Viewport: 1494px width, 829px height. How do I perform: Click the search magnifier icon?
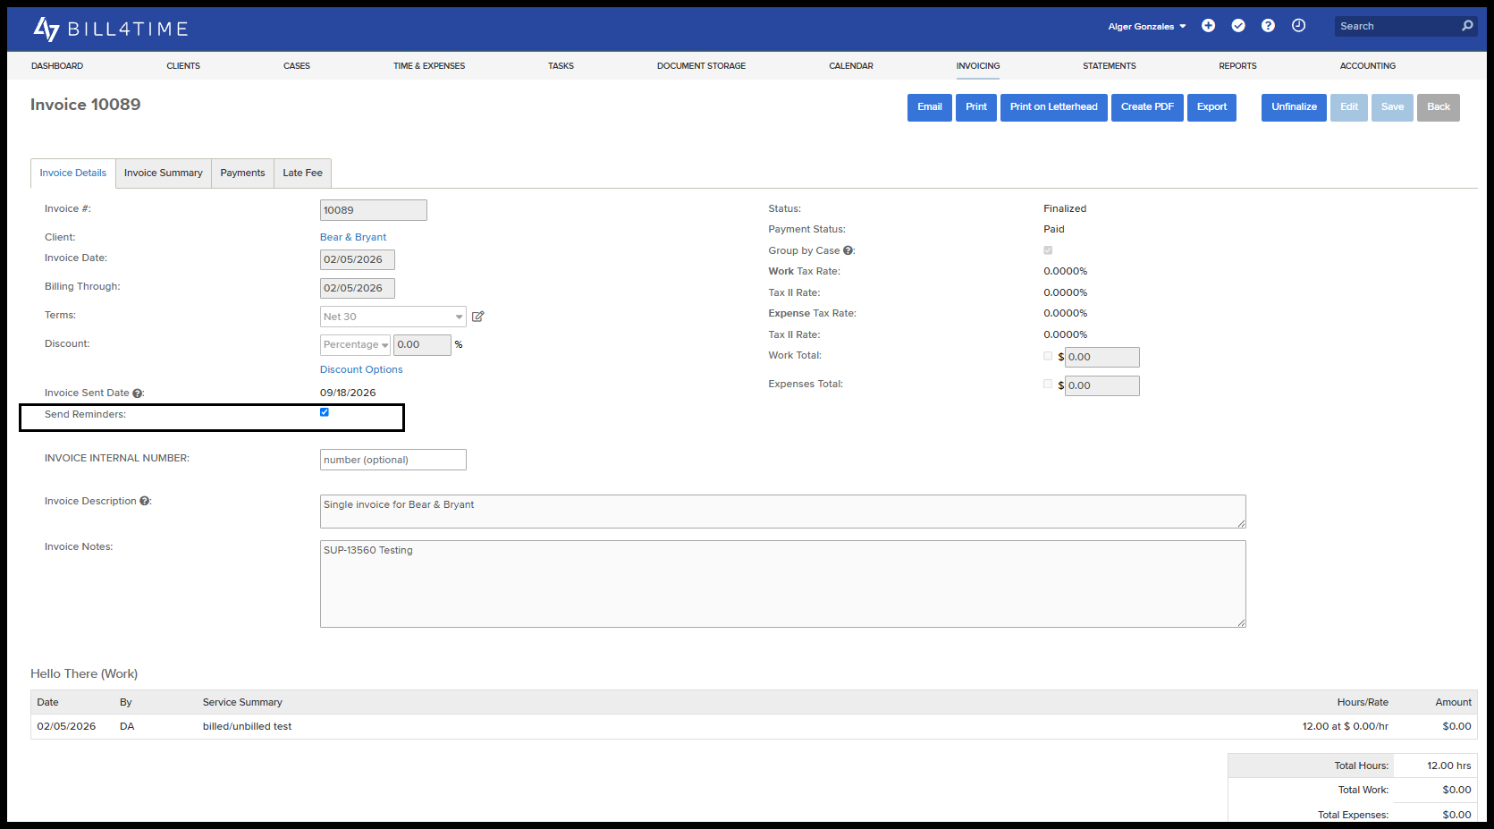pos(1467,26)
